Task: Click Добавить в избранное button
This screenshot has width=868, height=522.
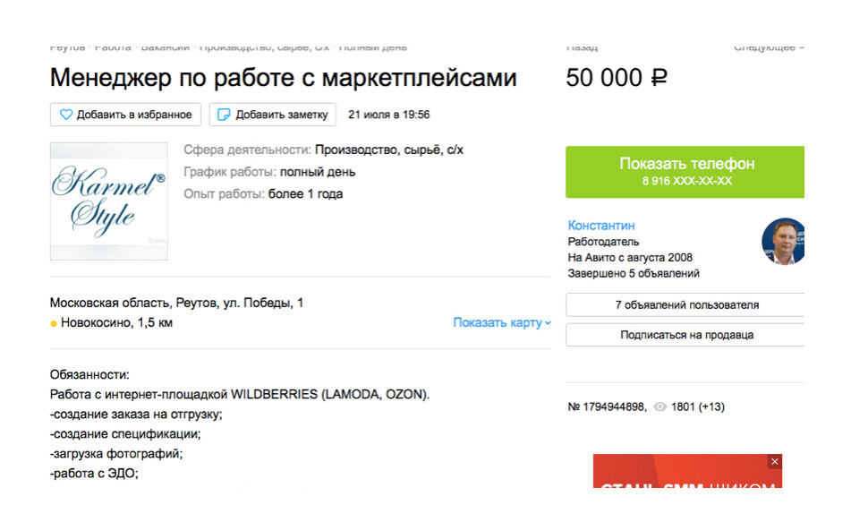Action: [x=125, y=115]
